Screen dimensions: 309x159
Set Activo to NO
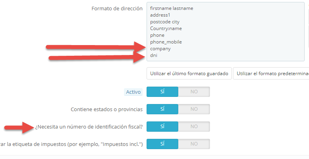pos(194,92)
